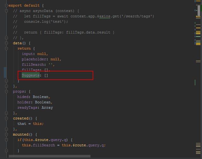Click 'asyncData' in the commented line
Image resolution: width=202 pixels, height=159 pixels.
pos(43,11)
